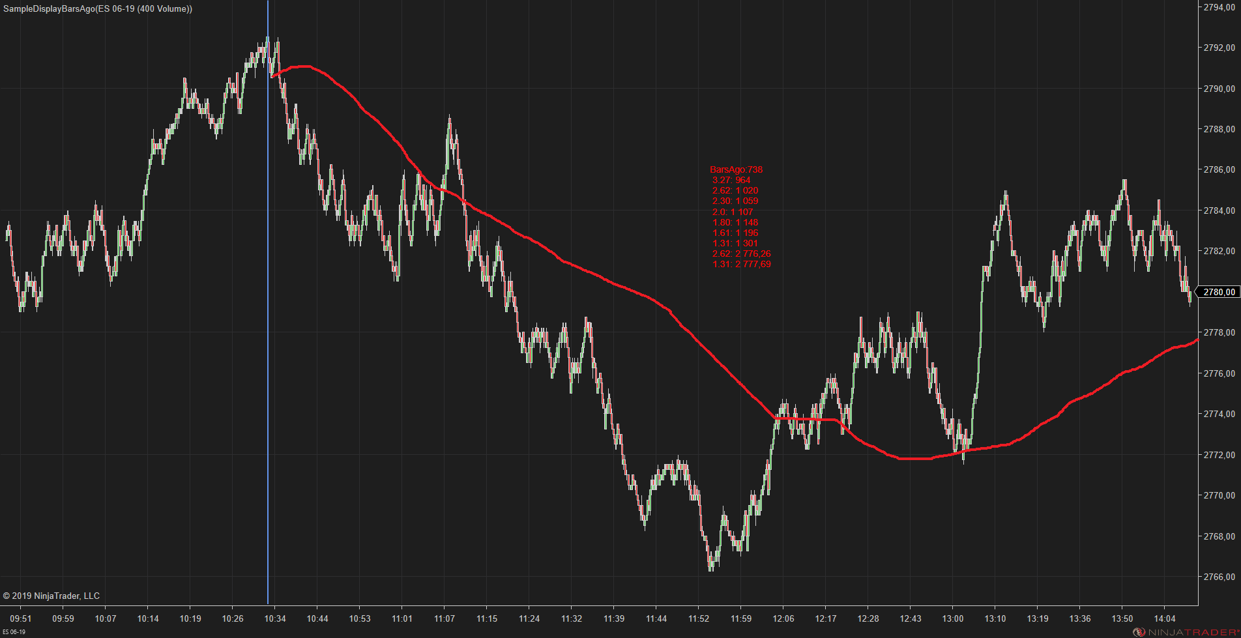The width and height of the screenshot is (1241, 638).
Task: Click the 10:34 time axis label
Action: pyautogui.click(x=275, y=618)
